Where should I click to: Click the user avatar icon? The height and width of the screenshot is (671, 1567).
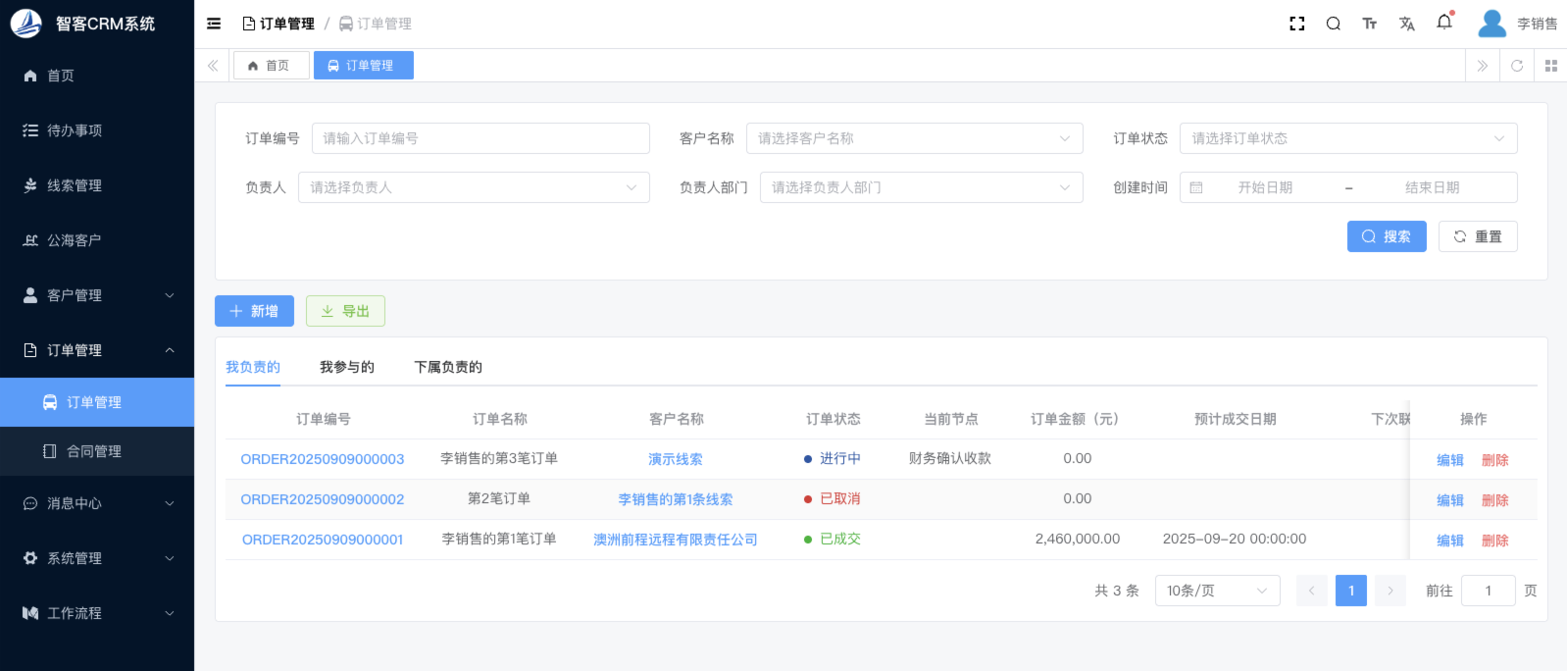point(1491,24)
